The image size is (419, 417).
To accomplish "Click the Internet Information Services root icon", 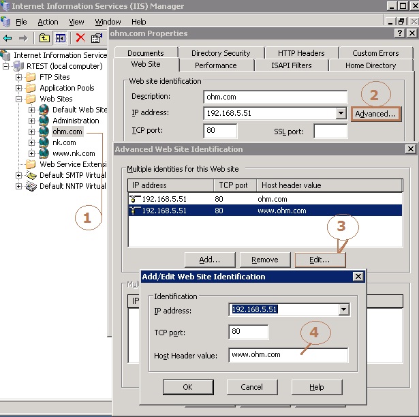I will click(x=5, y=55).
